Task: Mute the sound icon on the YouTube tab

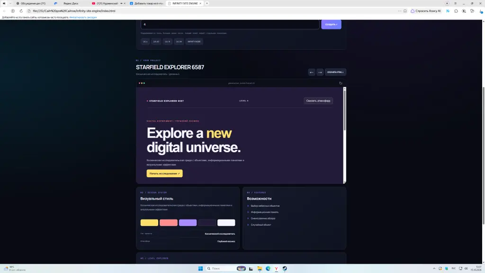Action: click(x=121, y=3)
